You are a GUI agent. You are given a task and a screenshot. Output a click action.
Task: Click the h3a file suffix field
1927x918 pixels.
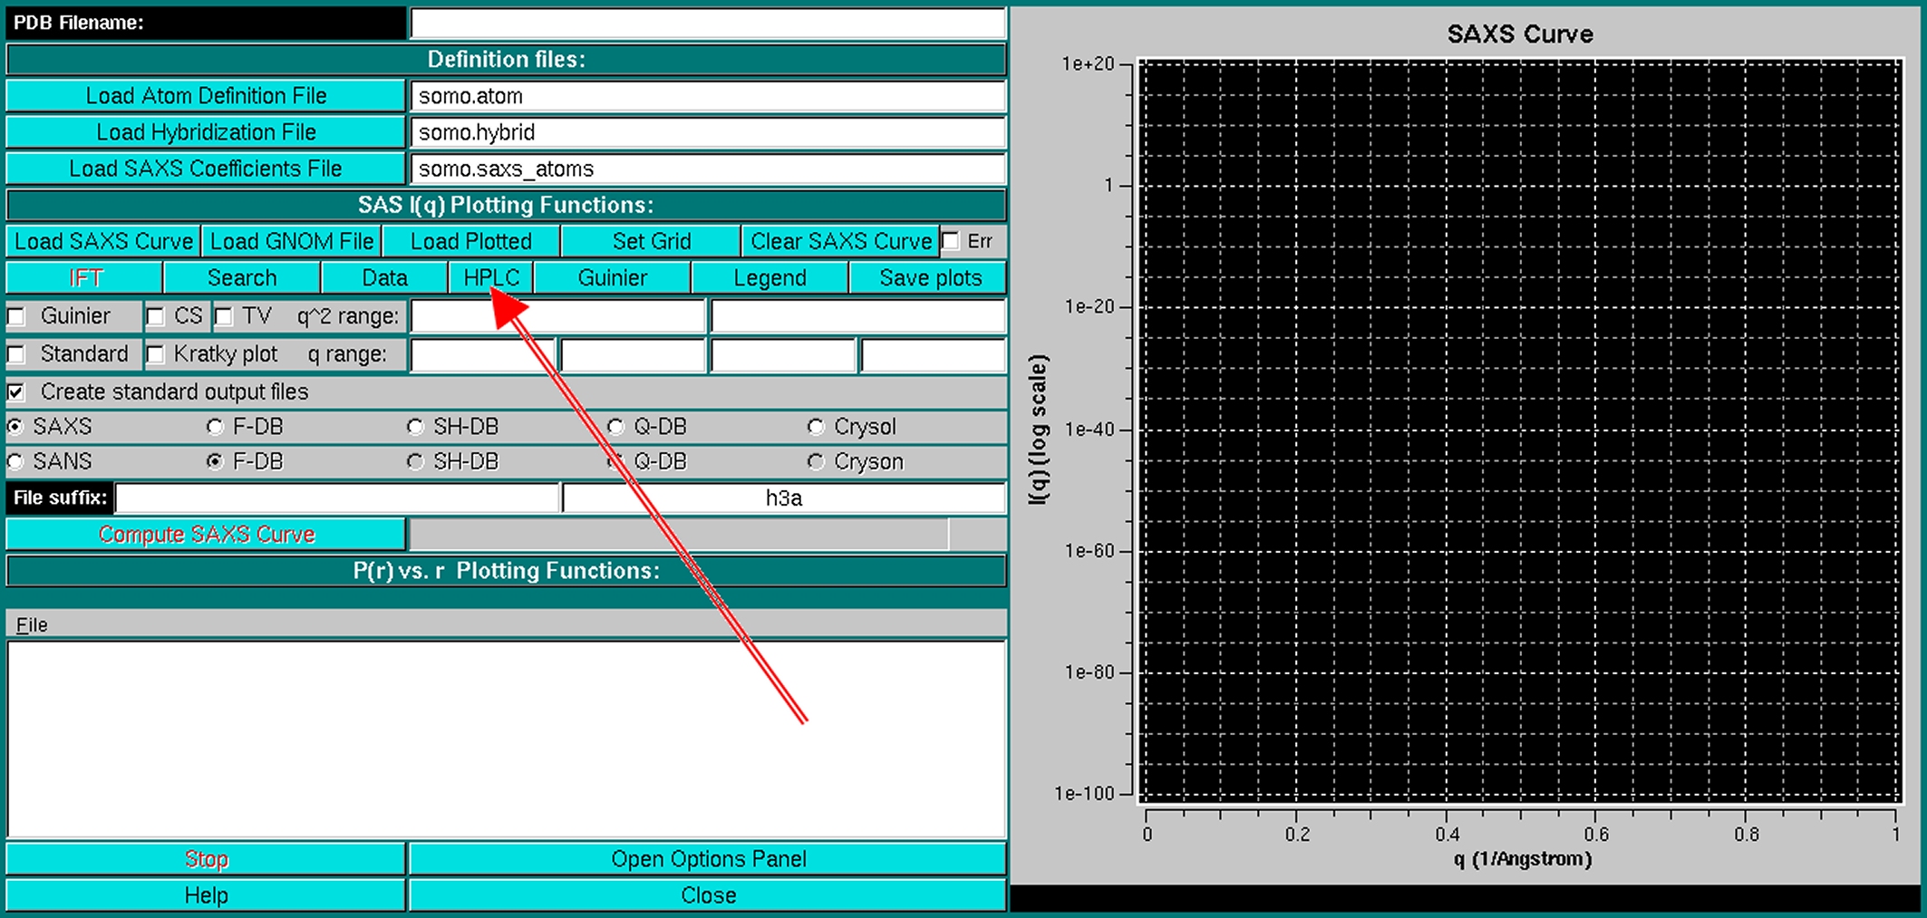tap(783, 498)
